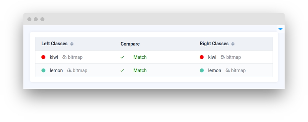This screenshot has height=122, width=308.
Task: Click the Compare column header
Action: click(x=130, y=44)
